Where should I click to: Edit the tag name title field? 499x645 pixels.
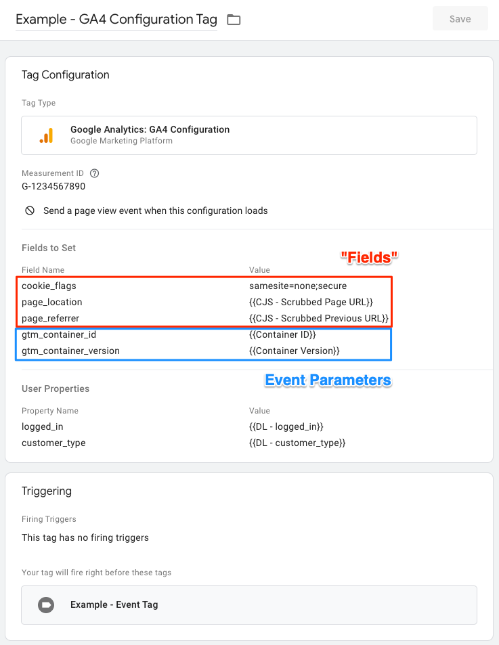(x=116, y=20)
